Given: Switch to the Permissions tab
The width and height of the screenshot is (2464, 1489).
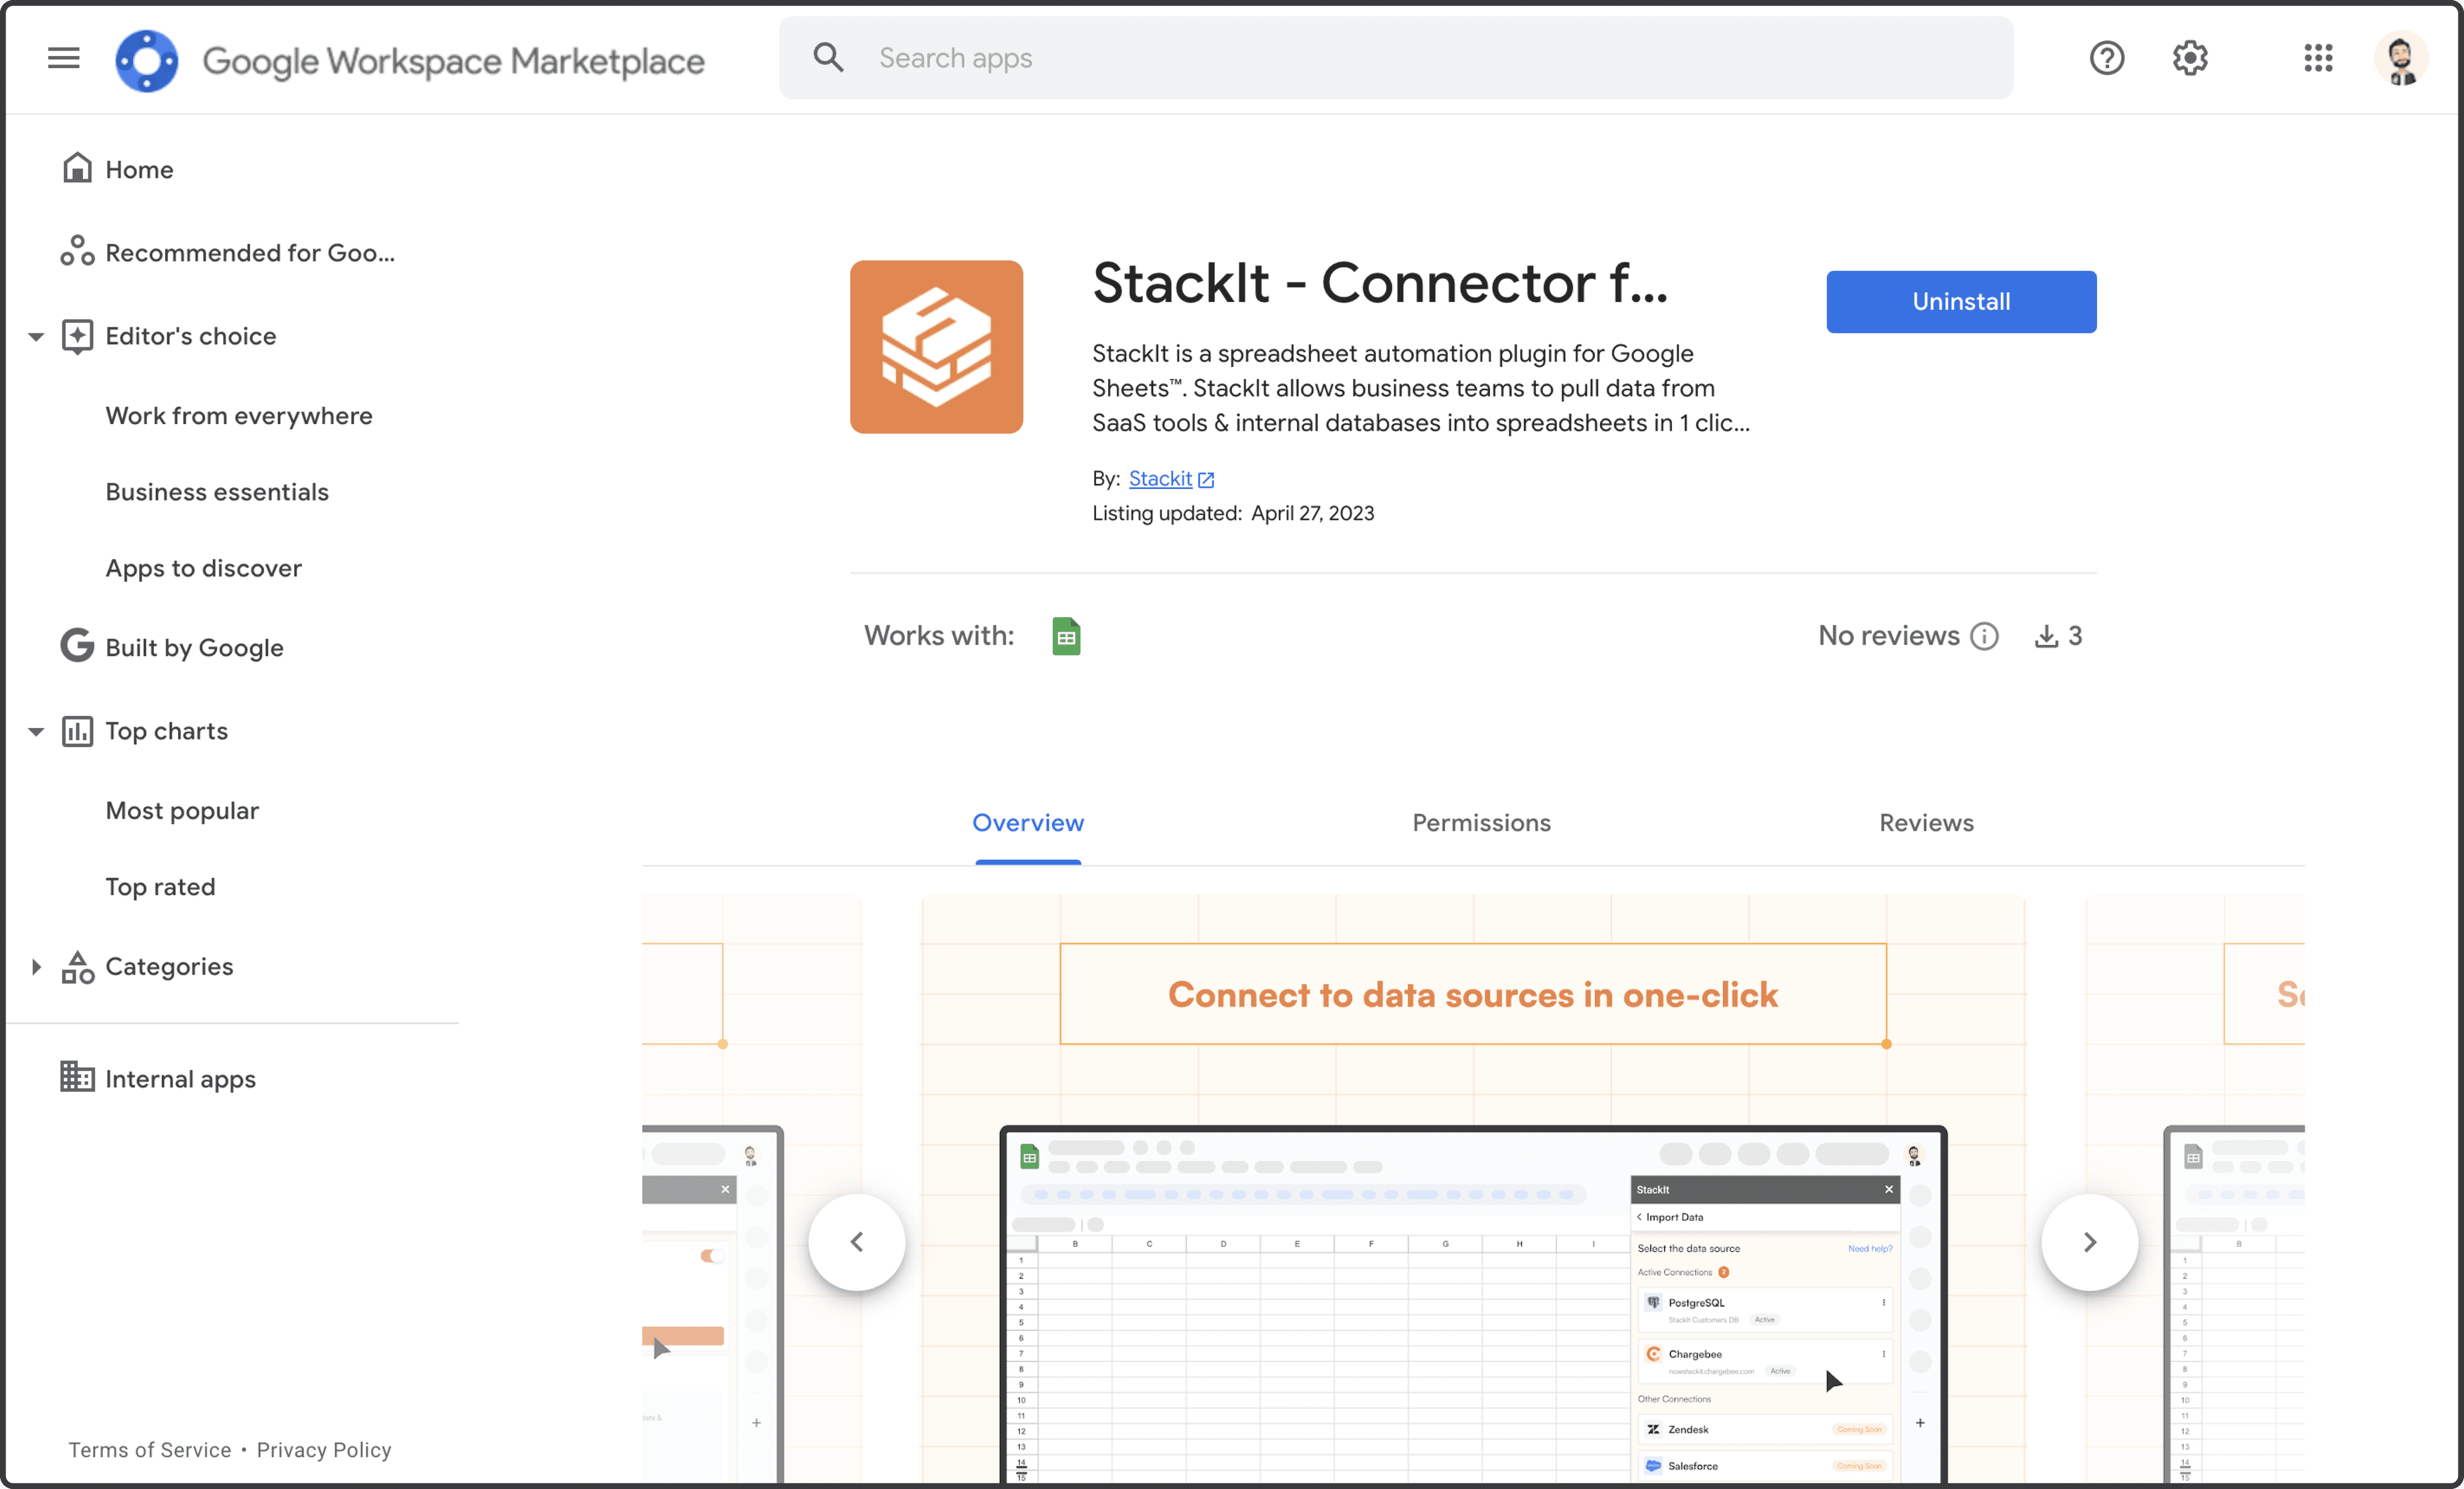Looking at the screenshot, I should pos(1481,823).
